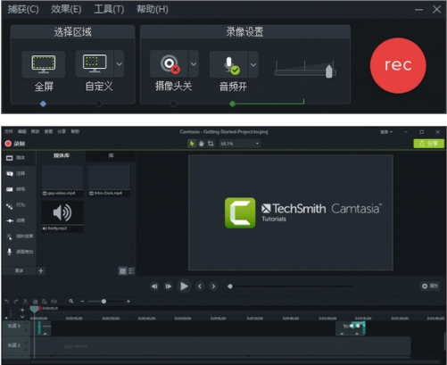
Task: Click the timeline paste icon
Action: (45, 302)
